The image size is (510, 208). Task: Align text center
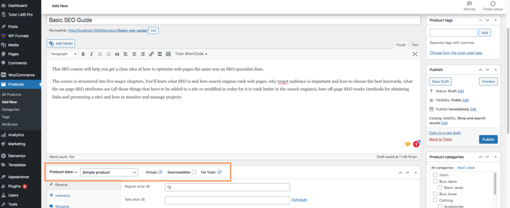(x=134, y=54)
